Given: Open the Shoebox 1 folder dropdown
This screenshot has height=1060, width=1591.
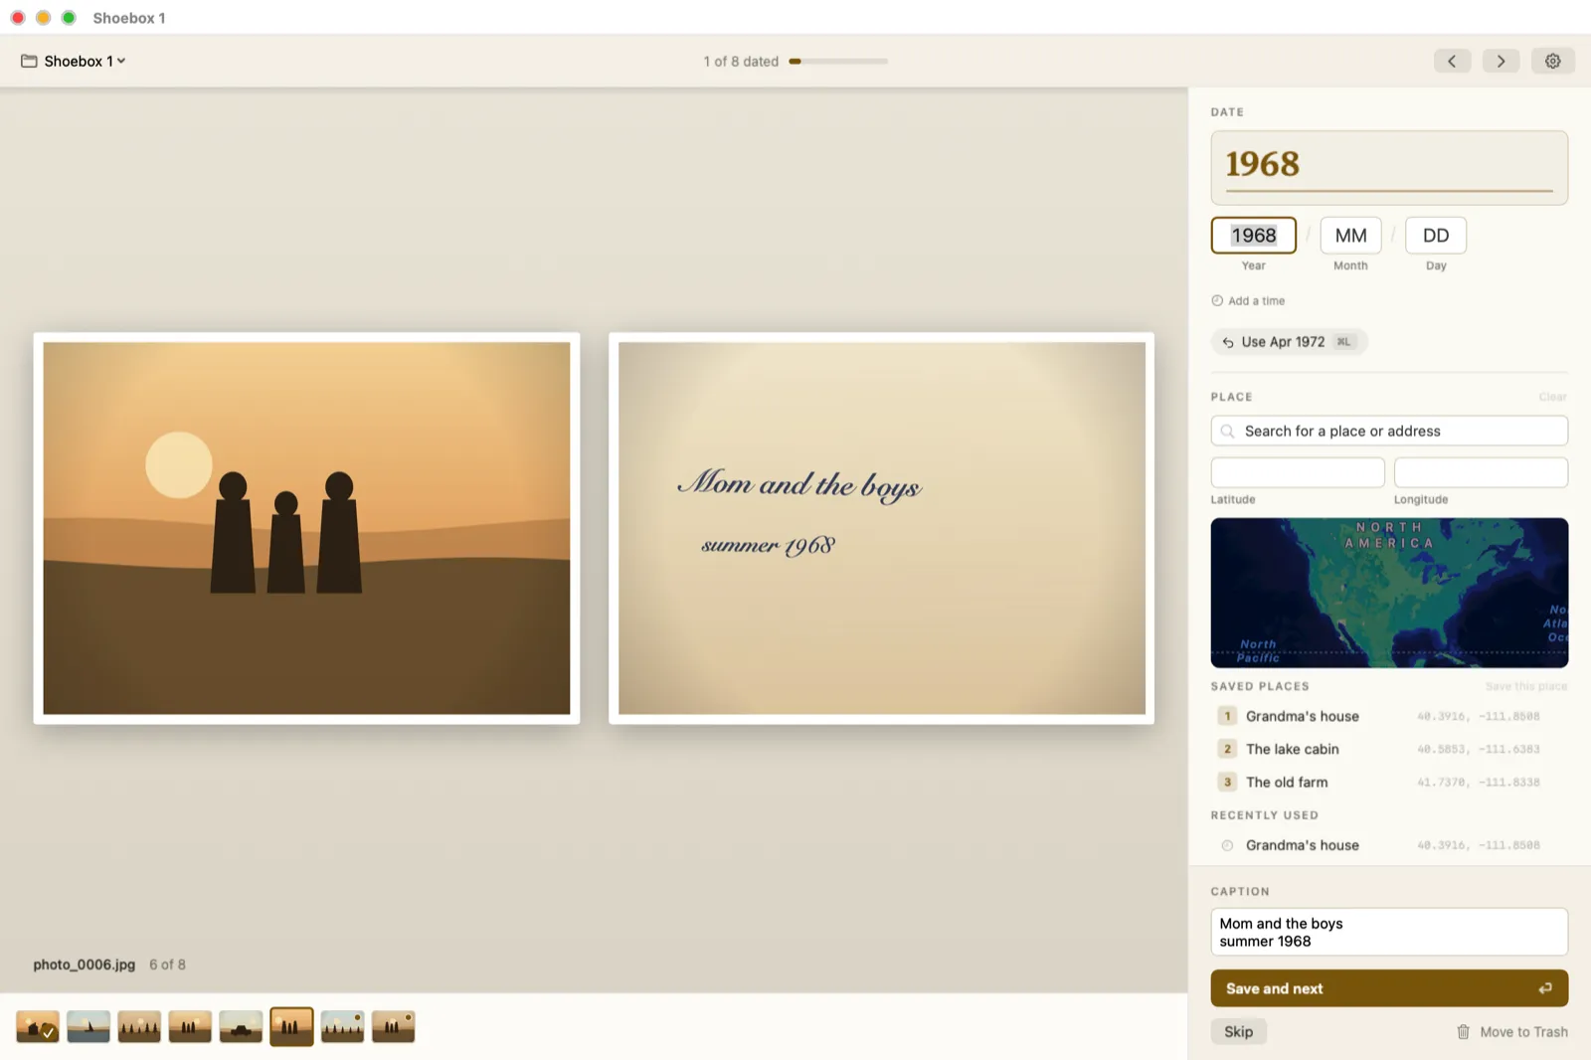Looking at the screenshot, I should coord(74,61).
